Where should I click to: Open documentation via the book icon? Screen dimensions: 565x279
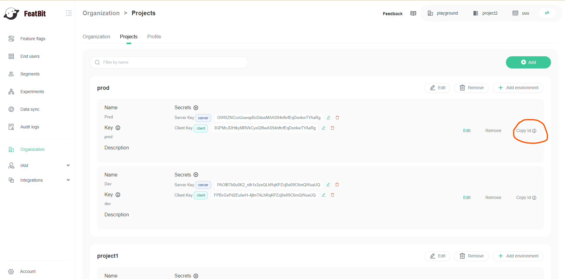(x=413, y=13)
